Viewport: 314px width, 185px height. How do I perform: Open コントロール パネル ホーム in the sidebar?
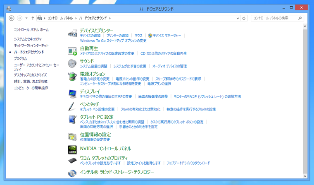[x=31, y=30]
